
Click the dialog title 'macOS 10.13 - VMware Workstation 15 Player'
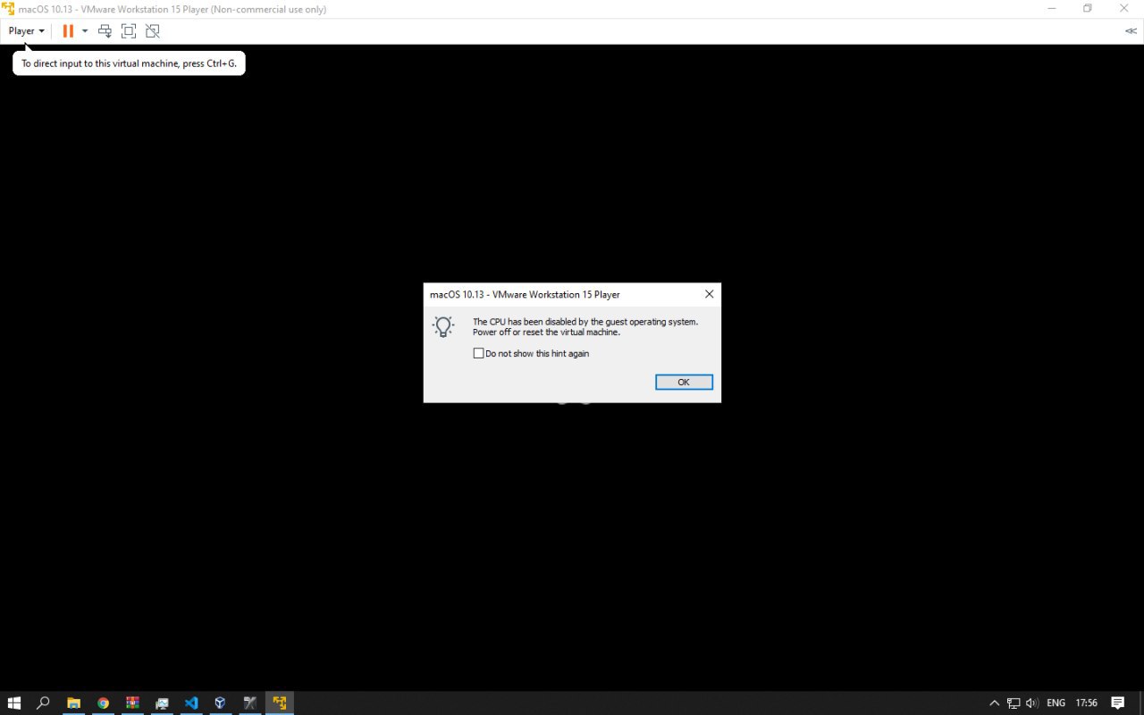(525, 294)
